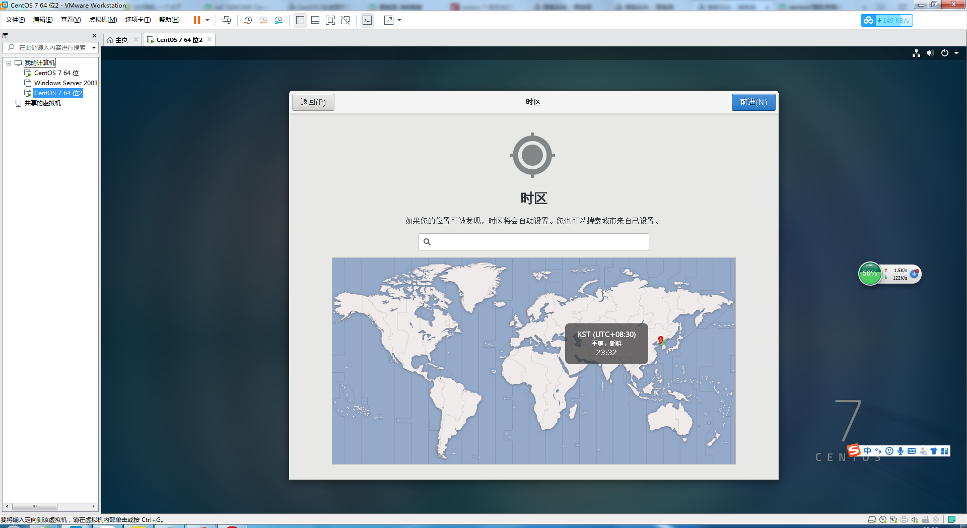Viewport: 967px width, 528px height.
Task: Select CentOS 7 64 位2 in the library
Action: [x=58, y=93]
